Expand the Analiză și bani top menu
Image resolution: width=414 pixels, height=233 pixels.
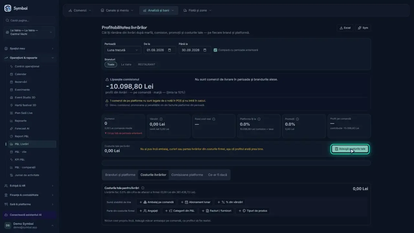coord(158,10)
